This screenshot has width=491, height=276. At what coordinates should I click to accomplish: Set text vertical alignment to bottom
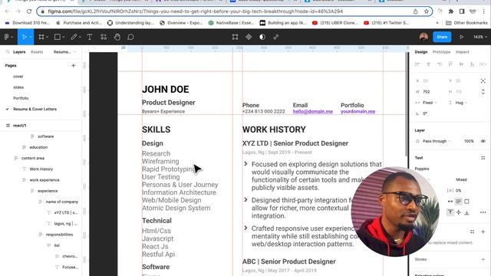[x=466, y=212]
